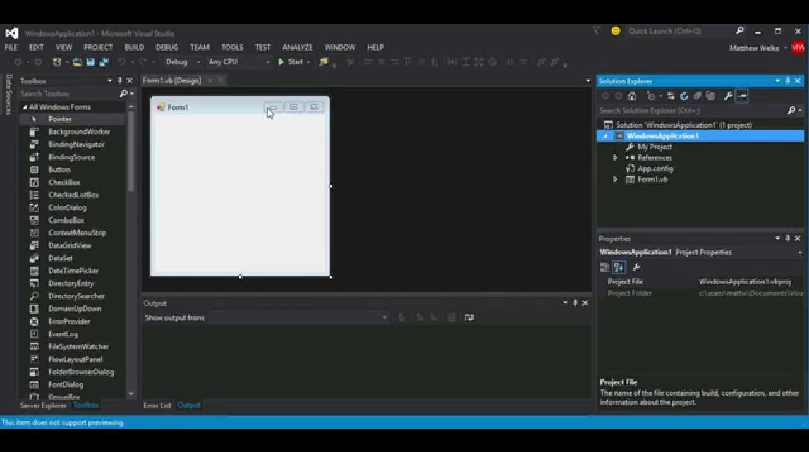This screenshot has height=452, width=809.
Task: Click the feedback smiley face icon
Action: pos(616,31)
